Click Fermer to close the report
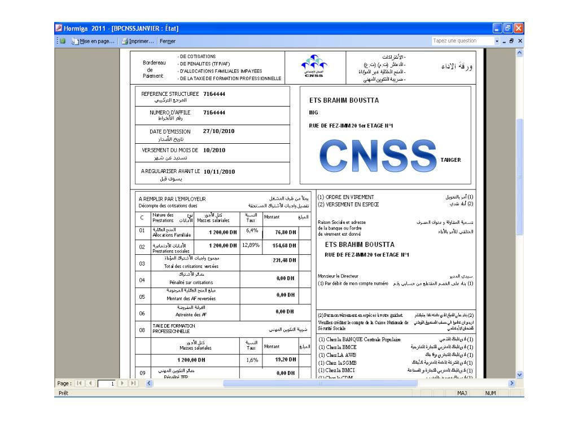The image size is (578, 433). click(167, 41)
